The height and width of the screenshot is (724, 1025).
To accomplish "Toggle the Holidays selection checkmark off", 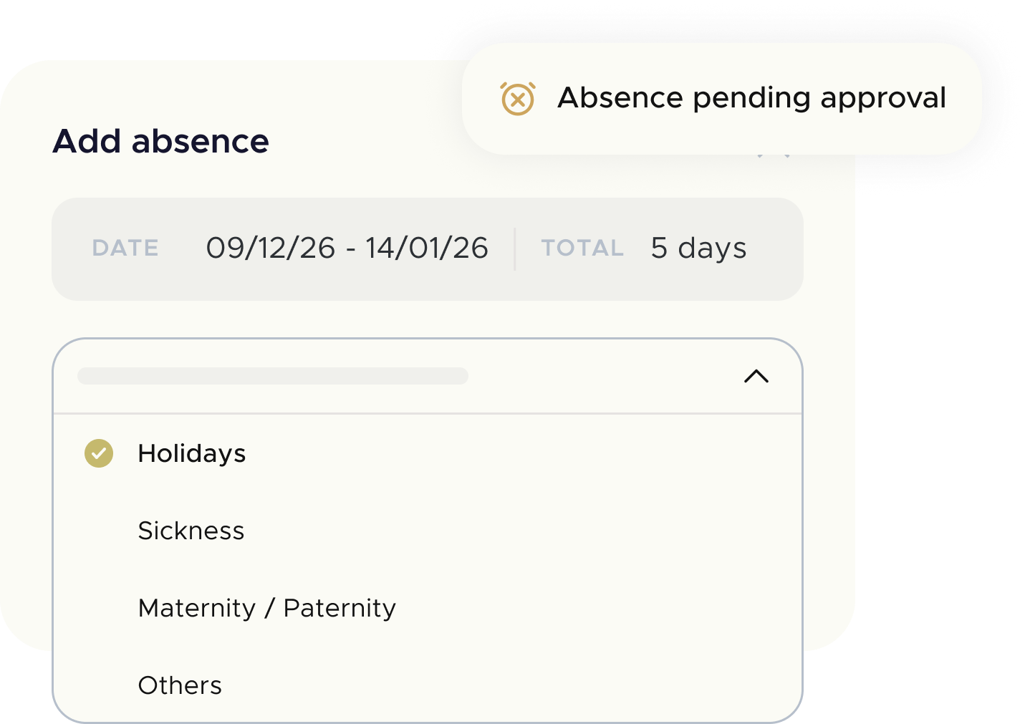I will [x=99, y=453].
